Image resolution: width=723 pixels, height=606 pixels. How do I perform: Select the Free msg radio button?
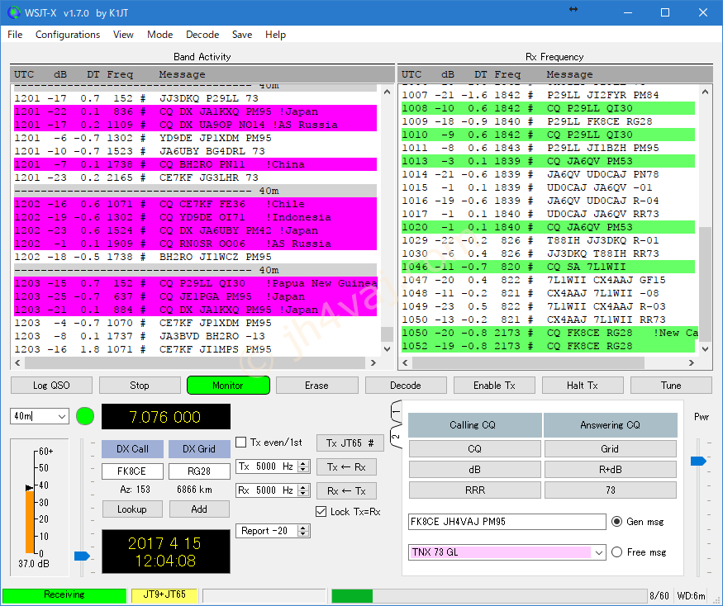(x=616, y=552)
